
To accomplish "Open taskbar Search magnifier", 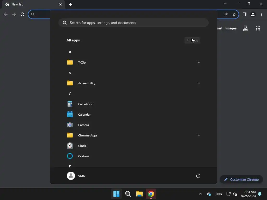I will click(128, 194).
